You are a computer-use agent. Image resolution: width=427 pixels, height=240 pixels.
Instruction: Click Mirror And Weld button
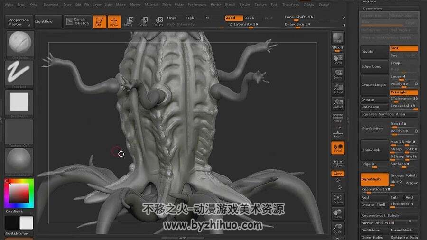tap(389, 223)
